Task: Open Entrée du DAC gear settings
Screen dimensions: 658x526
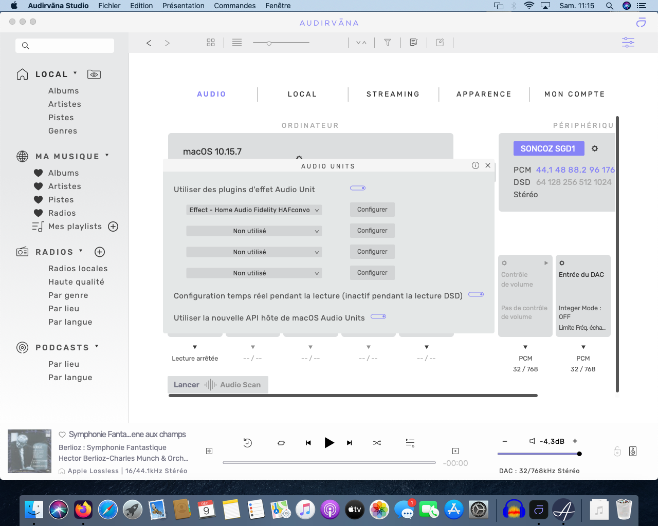Action: [562, 263]
